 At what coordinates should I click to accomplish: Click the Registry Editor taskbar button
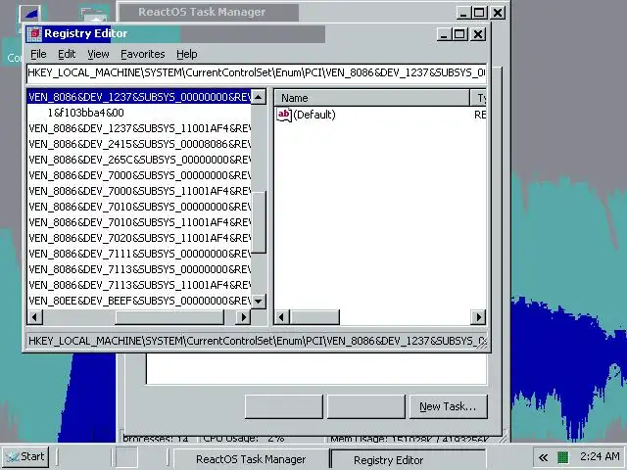click(x=408, y=459)
